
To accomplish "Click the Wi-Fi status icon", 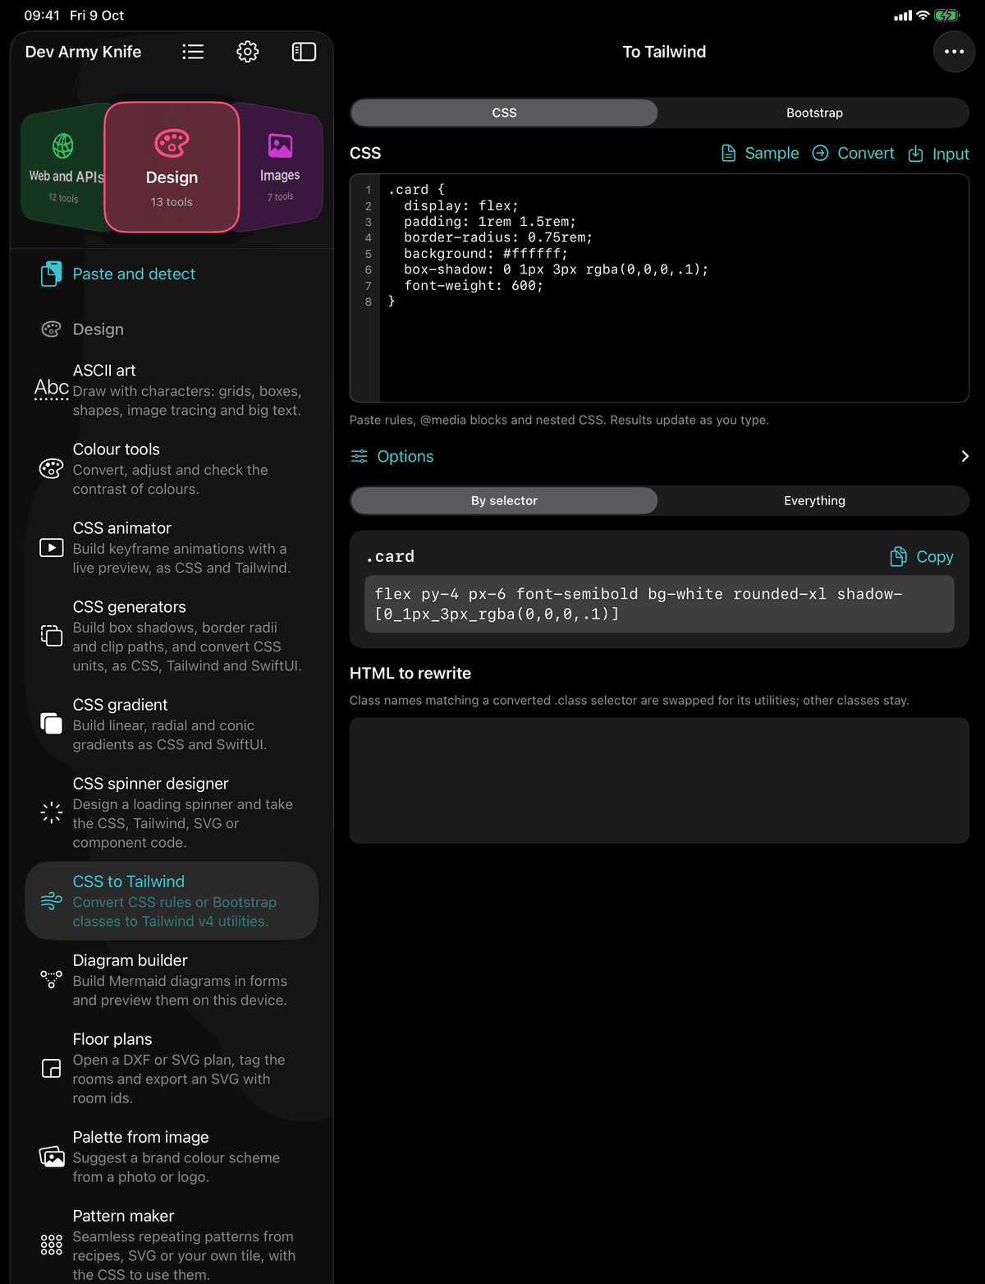I will pos(923,16).
